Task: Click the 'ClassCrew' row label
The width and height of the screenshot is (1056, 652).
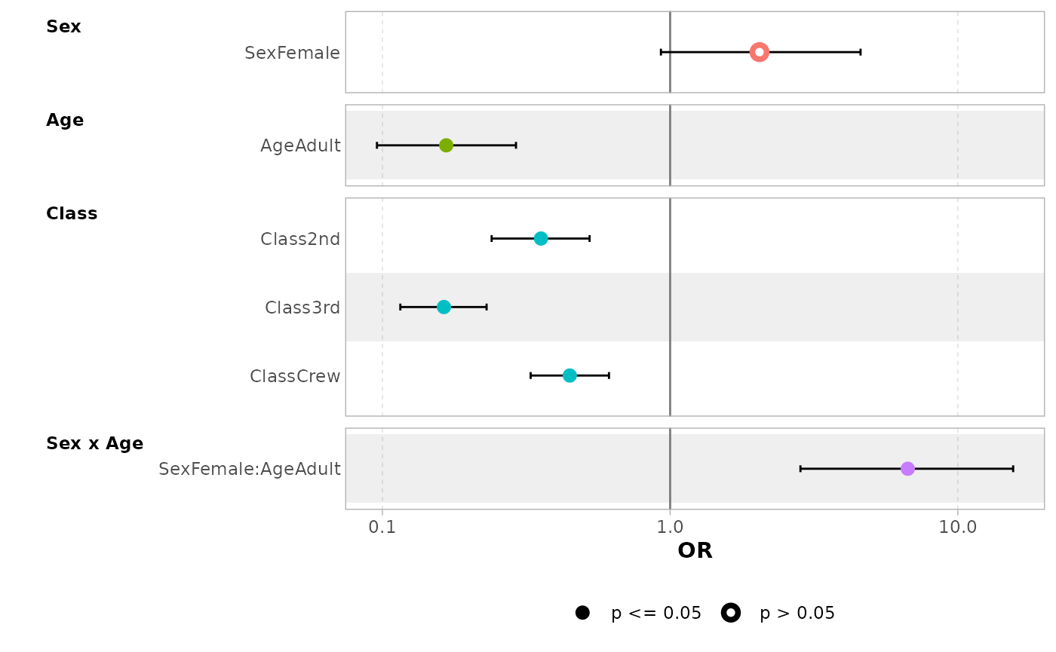Action: coord(295,376)
